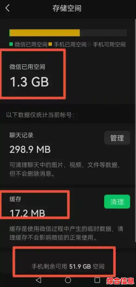Tap the 手机已用空间 legend label
Screen dimensions: 136x287
pos(70,44)
